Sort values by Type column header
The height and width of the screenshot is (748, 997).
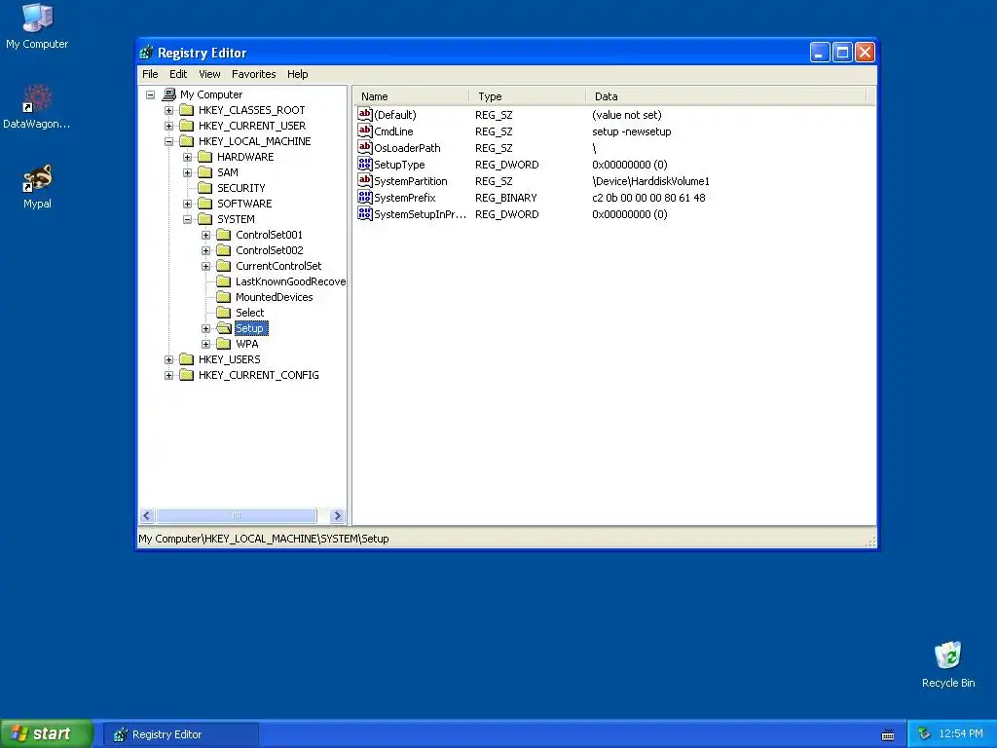[528, 96]
